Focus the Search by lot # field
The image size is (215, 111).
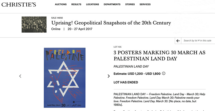198,41
